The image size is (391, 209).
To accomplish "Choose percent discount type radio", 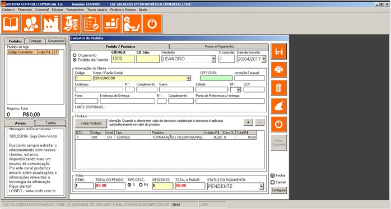I will (129, 185).
